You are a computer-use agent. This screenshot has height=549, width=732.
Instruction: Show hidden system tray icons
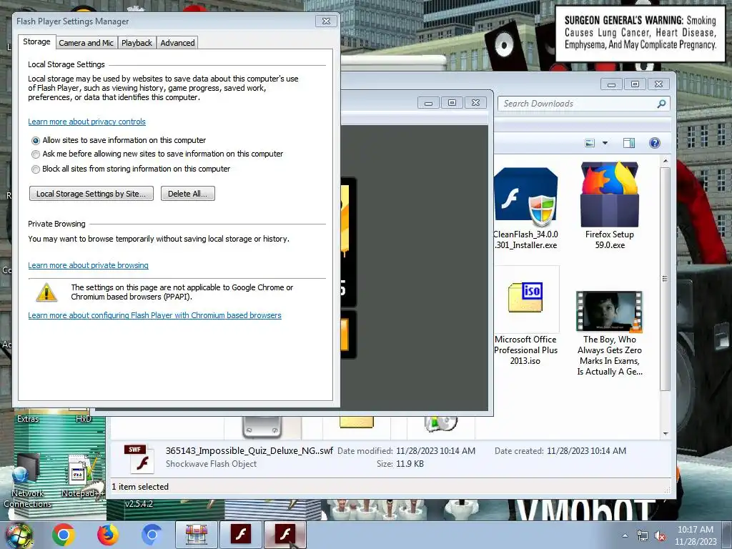(x=625, y=535)
